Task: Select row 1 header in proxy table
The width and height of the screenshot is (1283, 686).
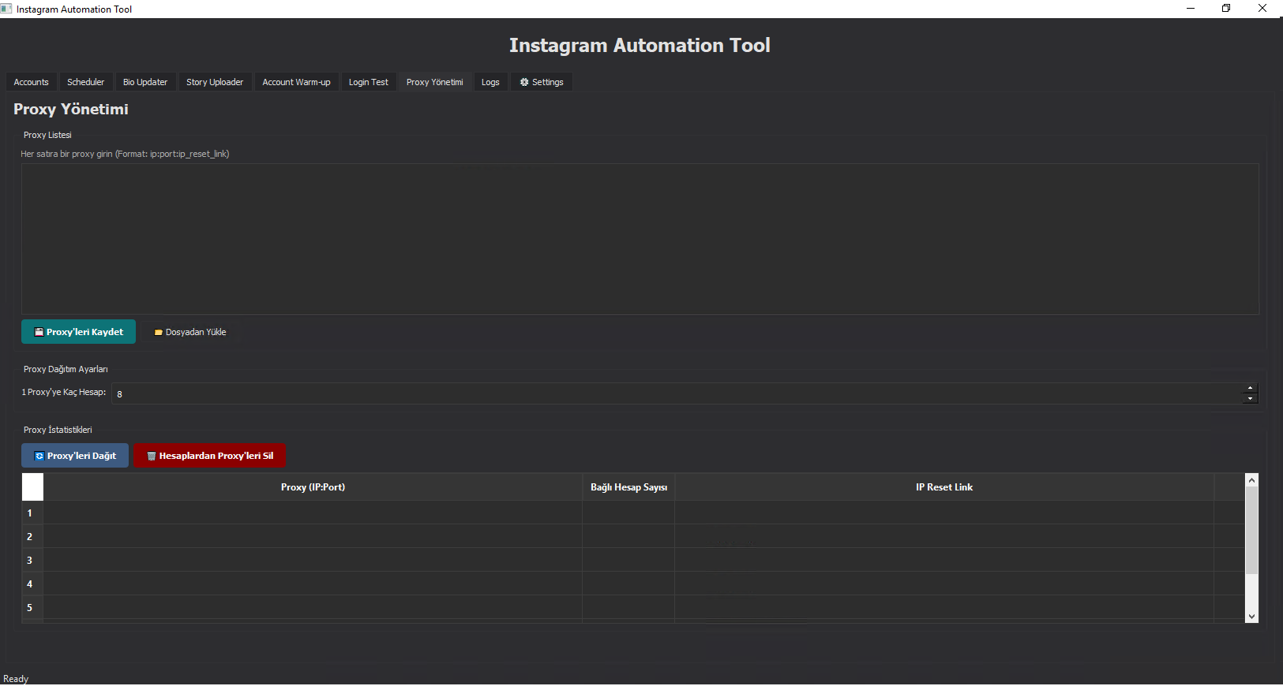Action: pyautogui.click(x=32, y=513)
